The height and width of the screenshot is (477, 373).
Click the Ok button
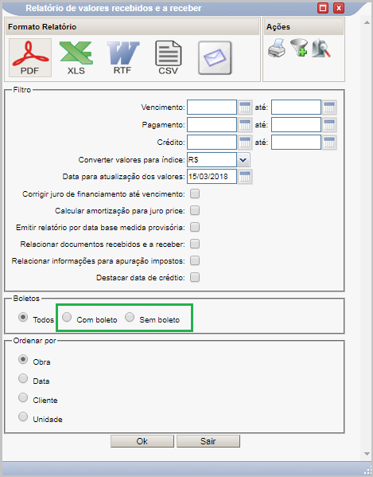142,441
